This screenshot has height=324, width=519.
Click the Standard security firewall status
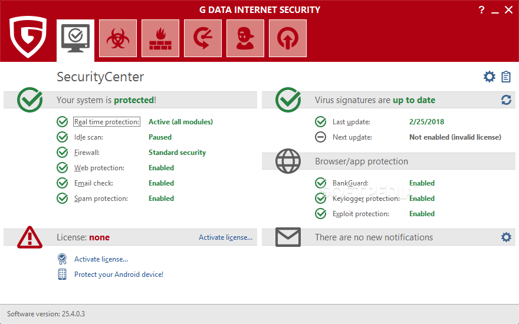coord(177,153)
